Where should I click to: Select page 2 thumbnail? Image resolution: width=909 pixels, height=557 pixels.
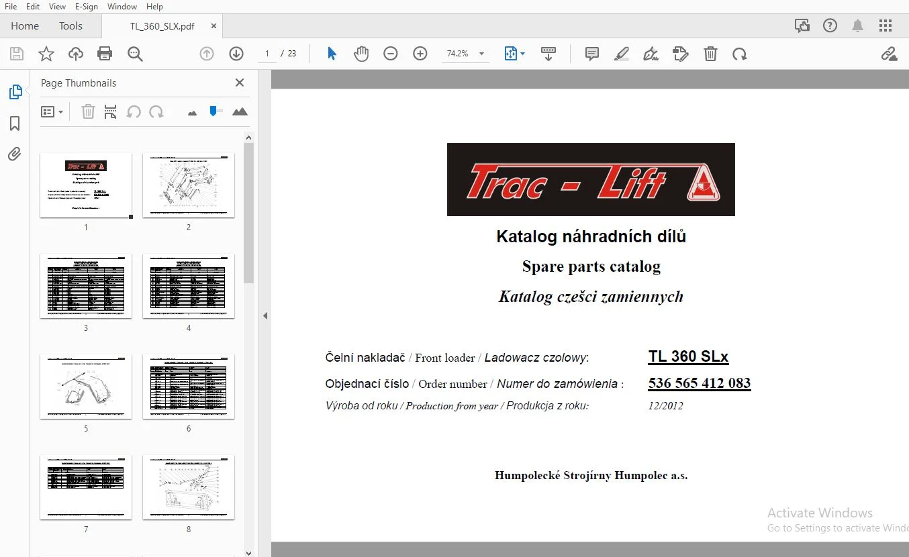(x=189, y=185)
